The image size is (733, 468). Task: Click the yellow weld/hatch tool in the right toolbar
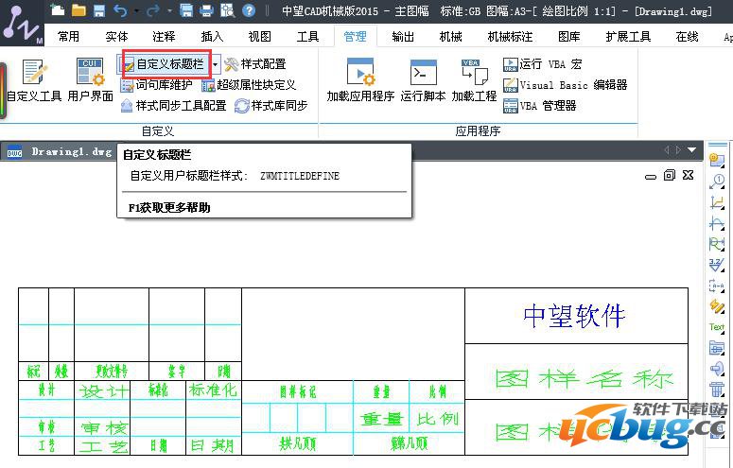coord(716,306)
